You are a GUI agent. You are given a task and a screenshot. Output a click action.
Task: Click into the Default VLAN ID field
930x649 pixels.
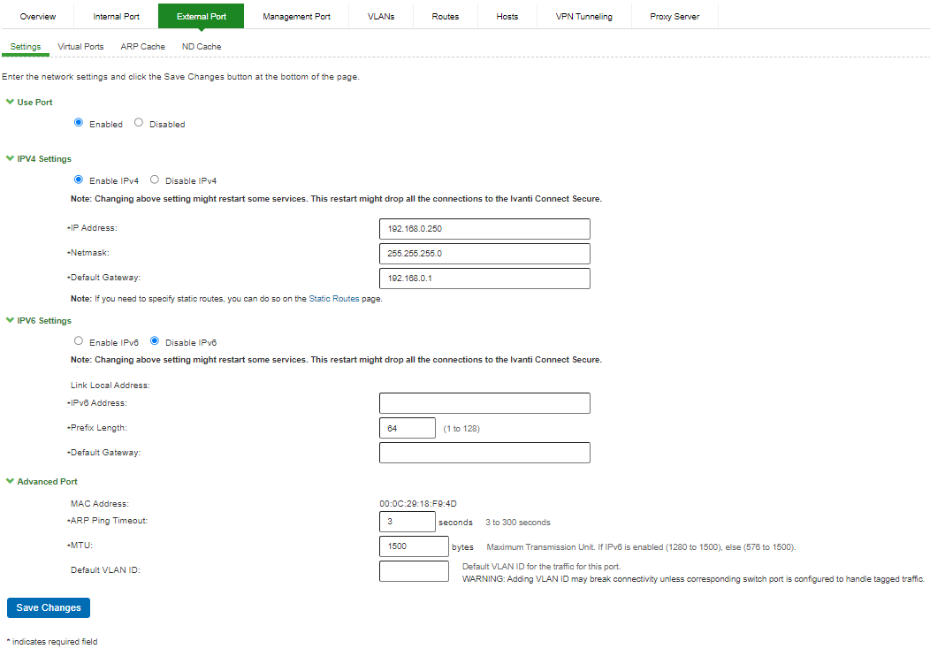[413, 571]
